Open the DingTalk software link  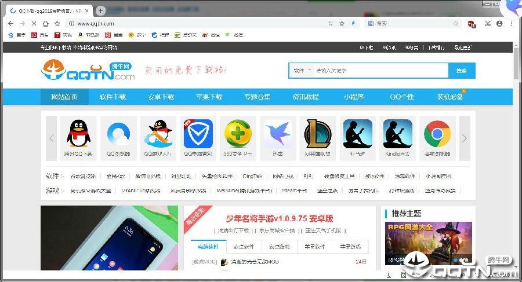coord(253,176)
